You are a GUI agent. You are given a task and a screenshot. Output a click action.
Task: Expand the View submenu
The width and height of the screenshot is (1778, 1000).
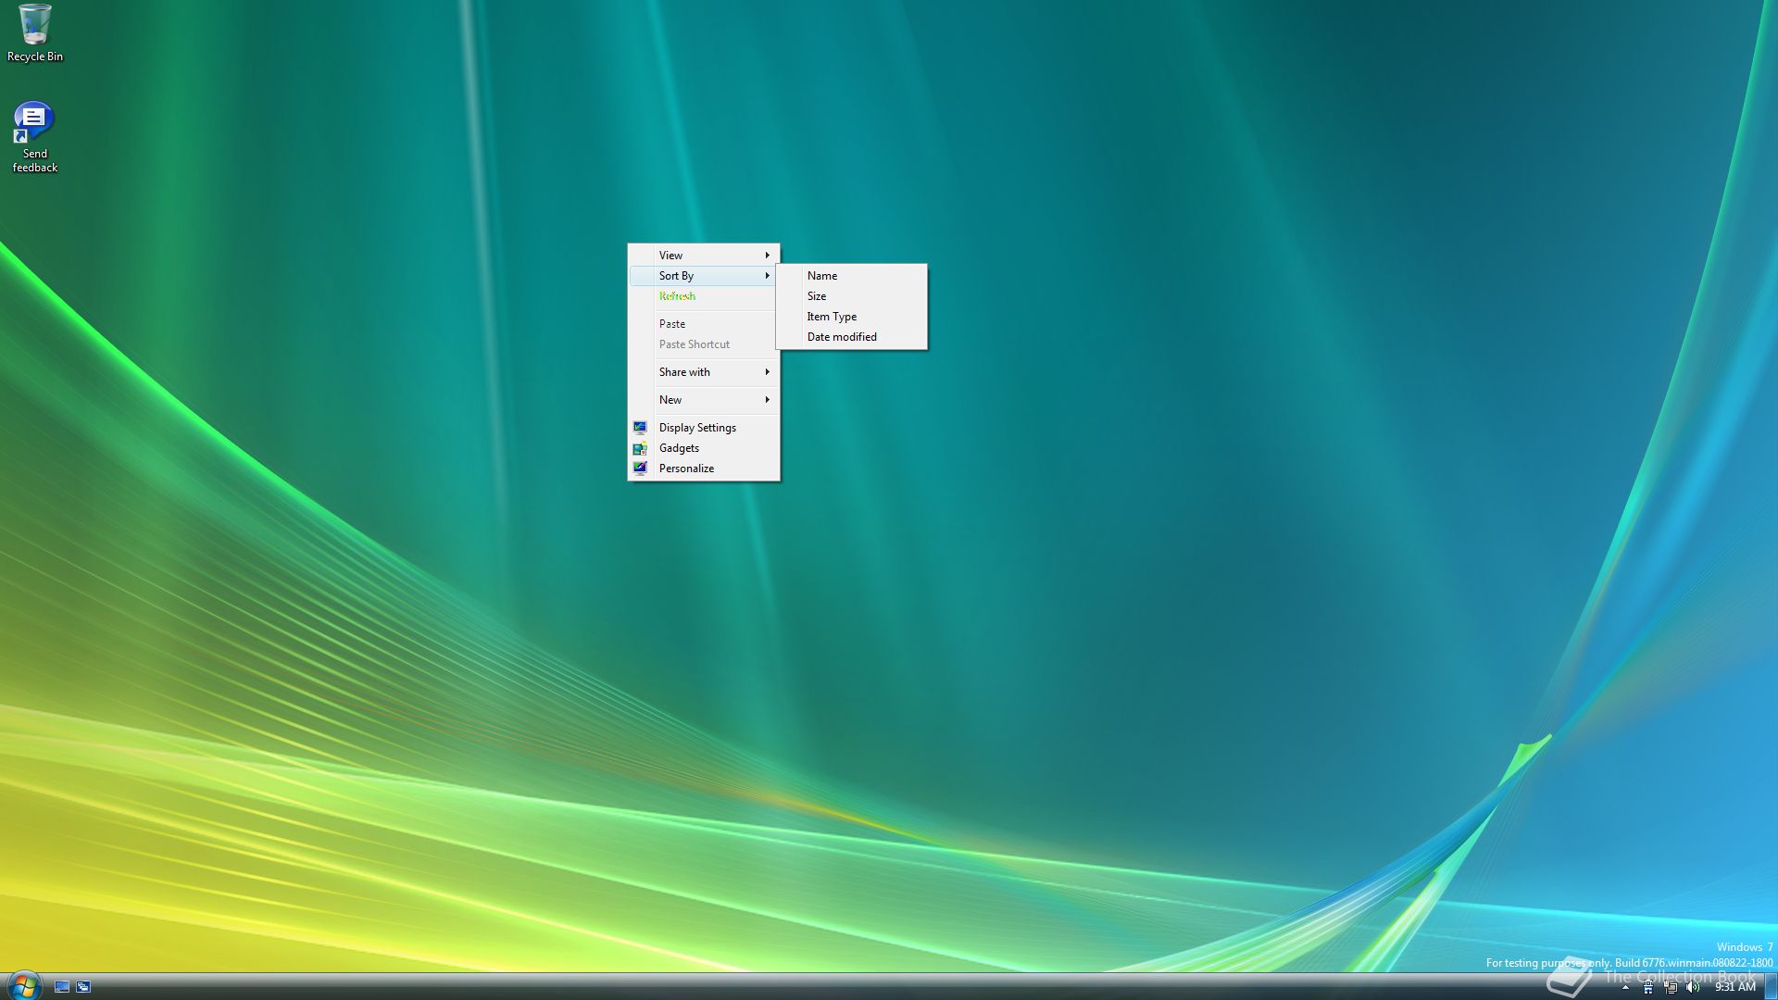coord(704,255)
